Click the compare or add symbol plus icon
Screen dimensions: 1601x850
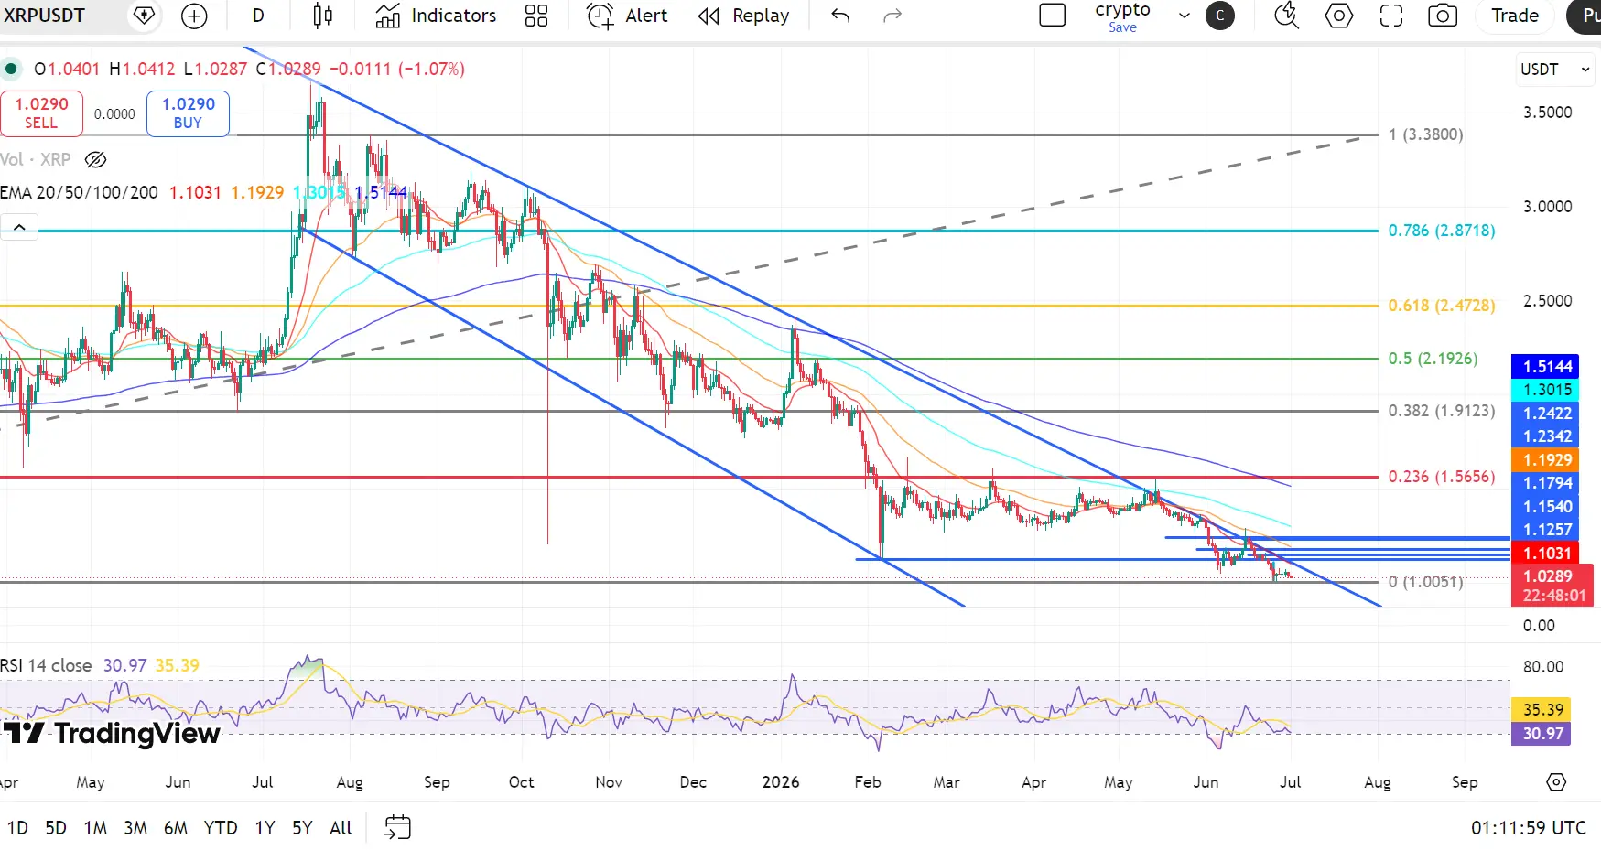point(194,16)
